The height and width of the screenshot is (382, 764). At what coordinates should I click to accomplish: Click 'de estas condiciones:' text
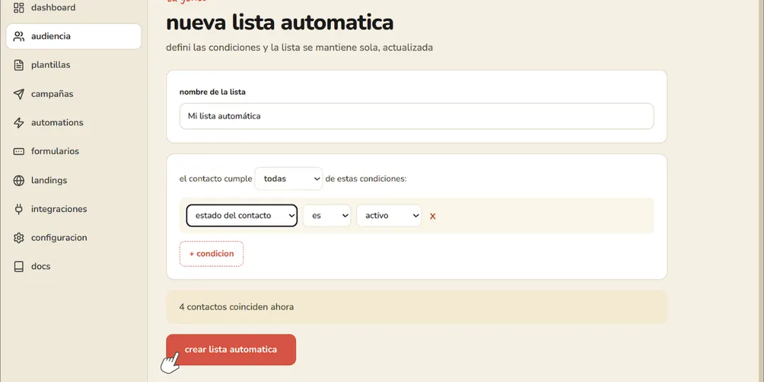click(x=366, y=179)
